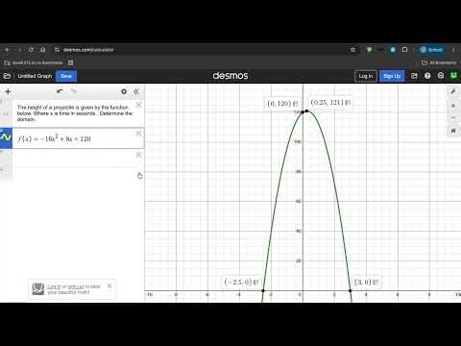Dismiss the save-your-math notice with X
The image size is (461, 346).
[109, 285]
